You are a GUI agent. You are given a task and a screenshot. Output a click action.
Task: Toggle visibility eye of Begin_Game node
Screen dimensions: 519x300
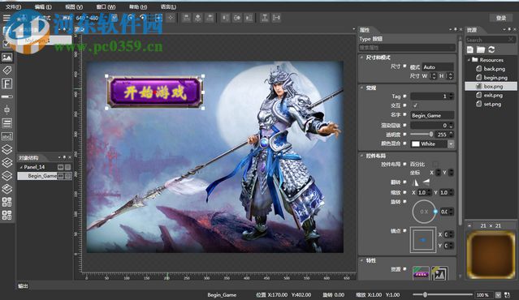pyautogui.click(x=61, y=176)
